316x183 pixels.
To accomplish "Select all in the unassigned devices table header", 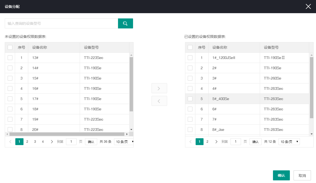I will pos(10,47).
